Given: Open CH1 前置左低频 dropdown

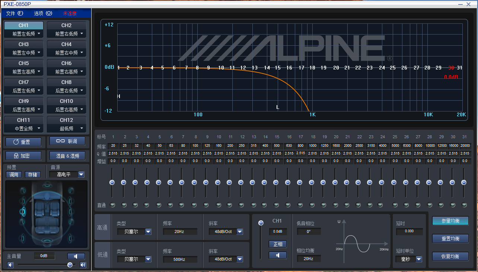Looking at the screenshot, I should coord(23,34).
